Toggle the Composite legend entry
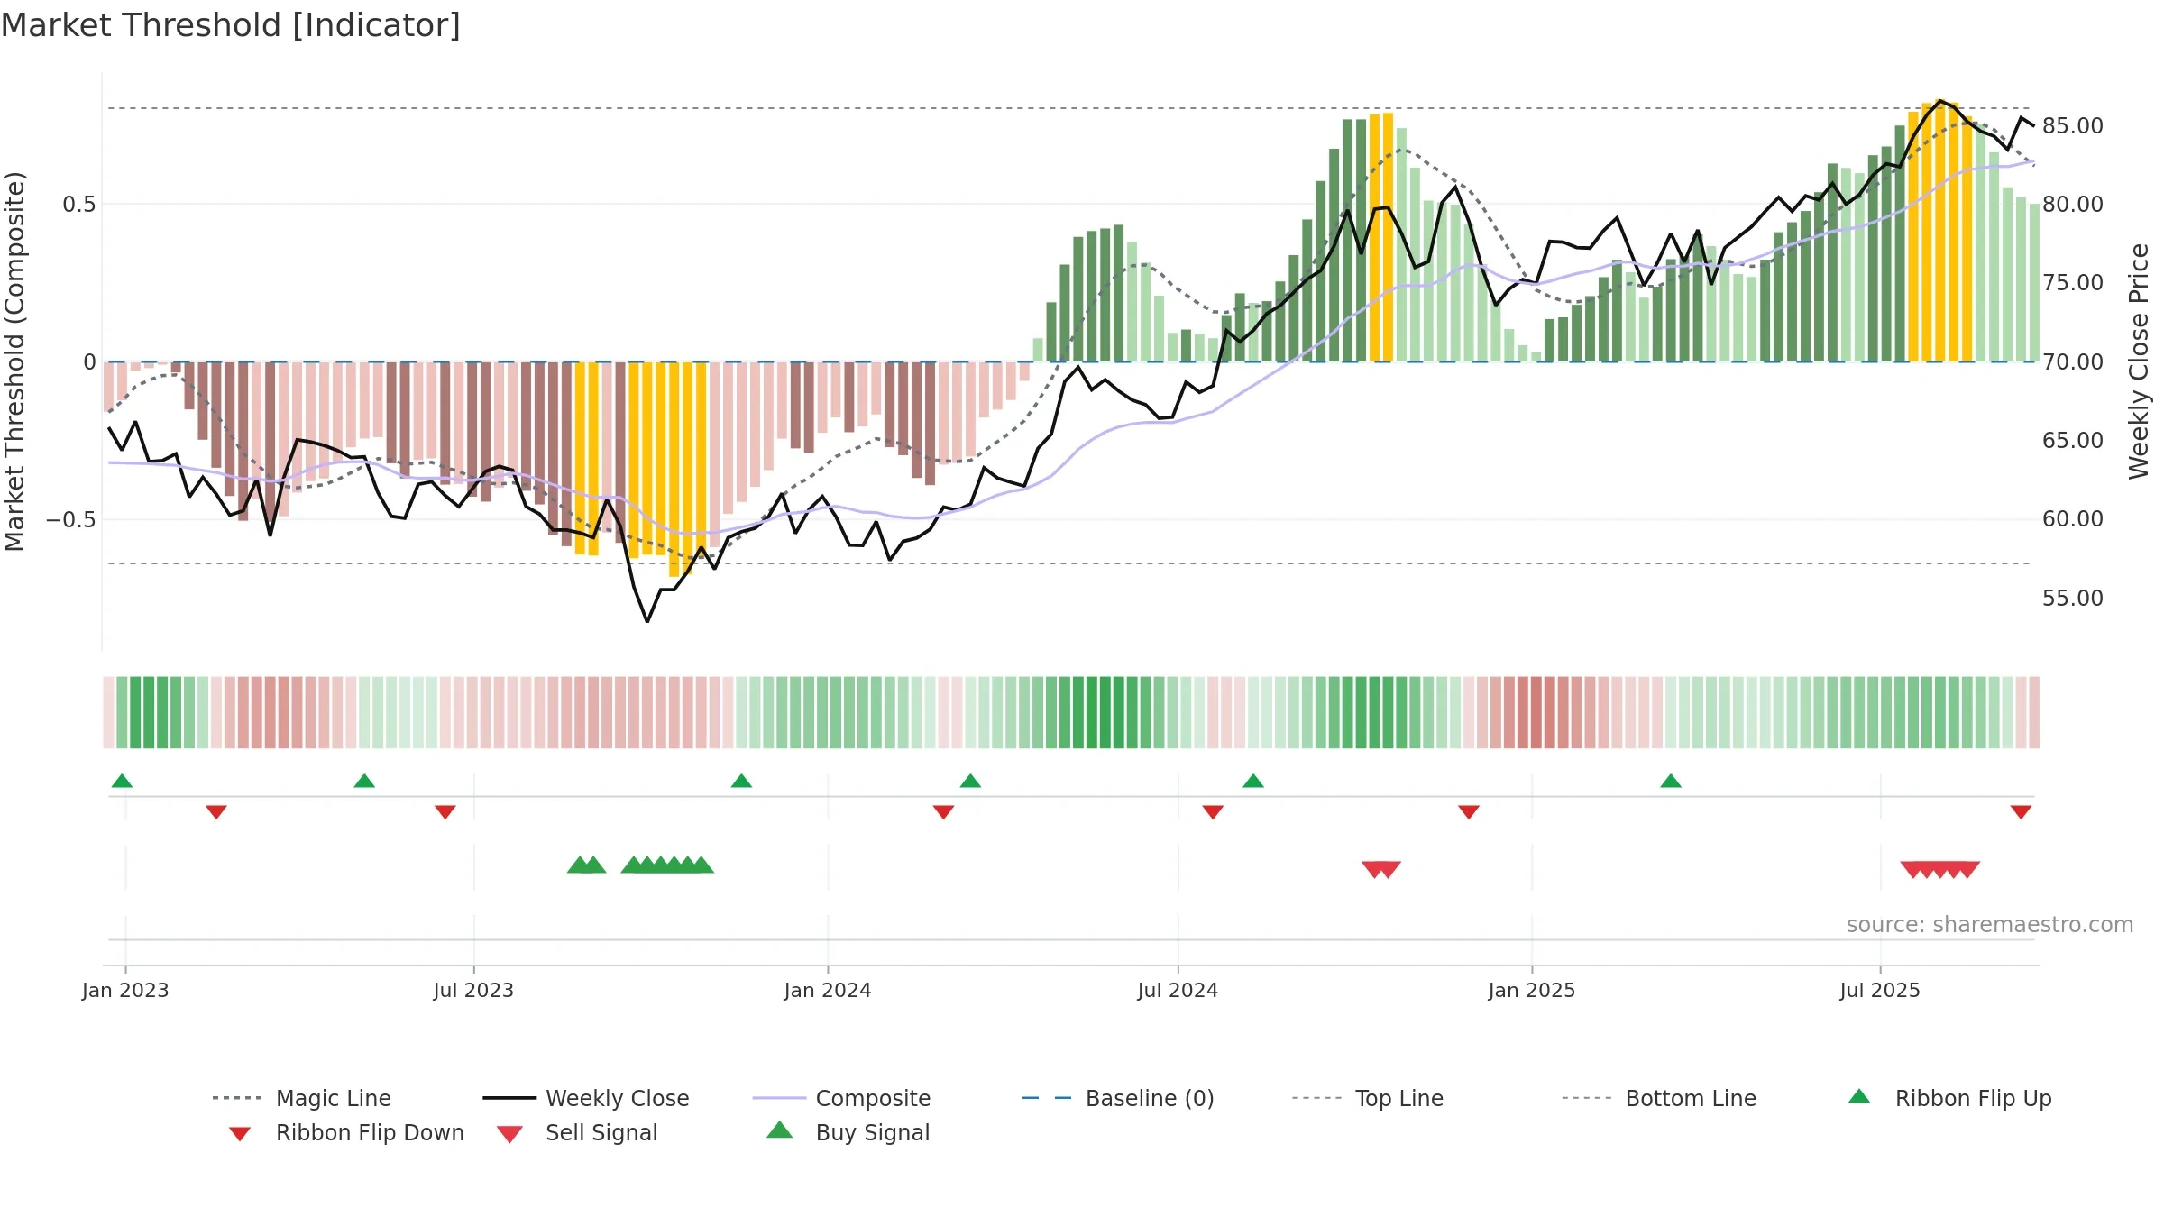2164x1217 pixels. [841, 1098]
